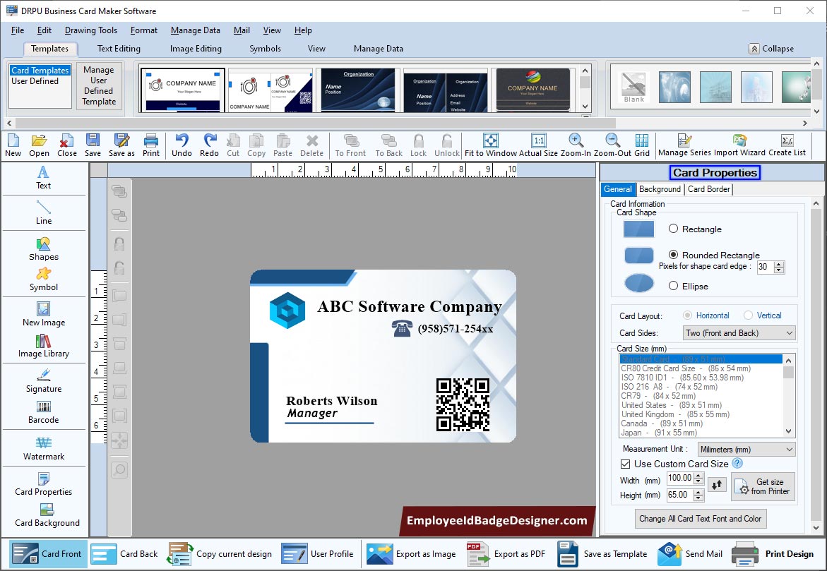Screen dimensions: 827x571
Task: Open Card Properties from left sidebar
Action: 43,484
